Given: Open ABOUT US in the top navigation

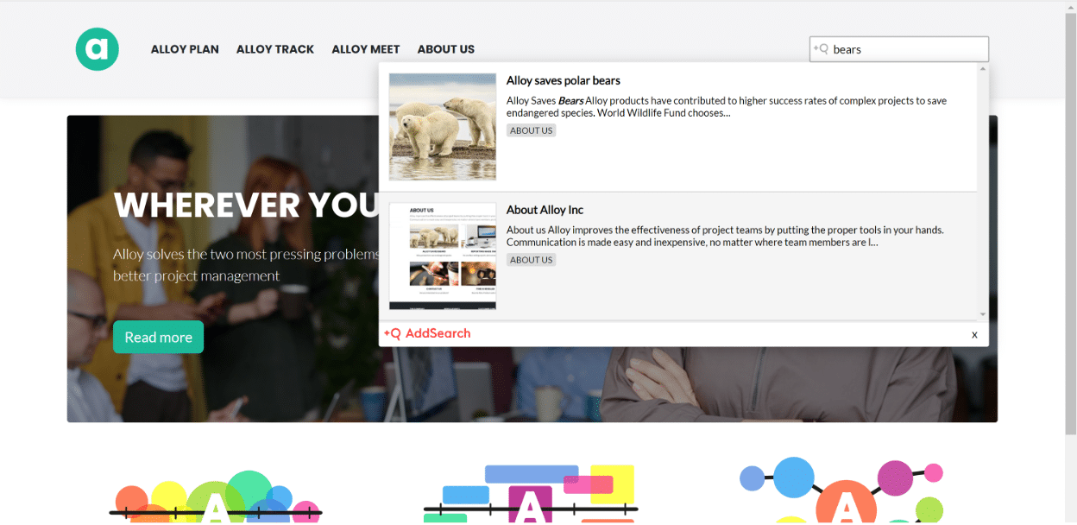Looking at the screenshot, I should [446, 49].
